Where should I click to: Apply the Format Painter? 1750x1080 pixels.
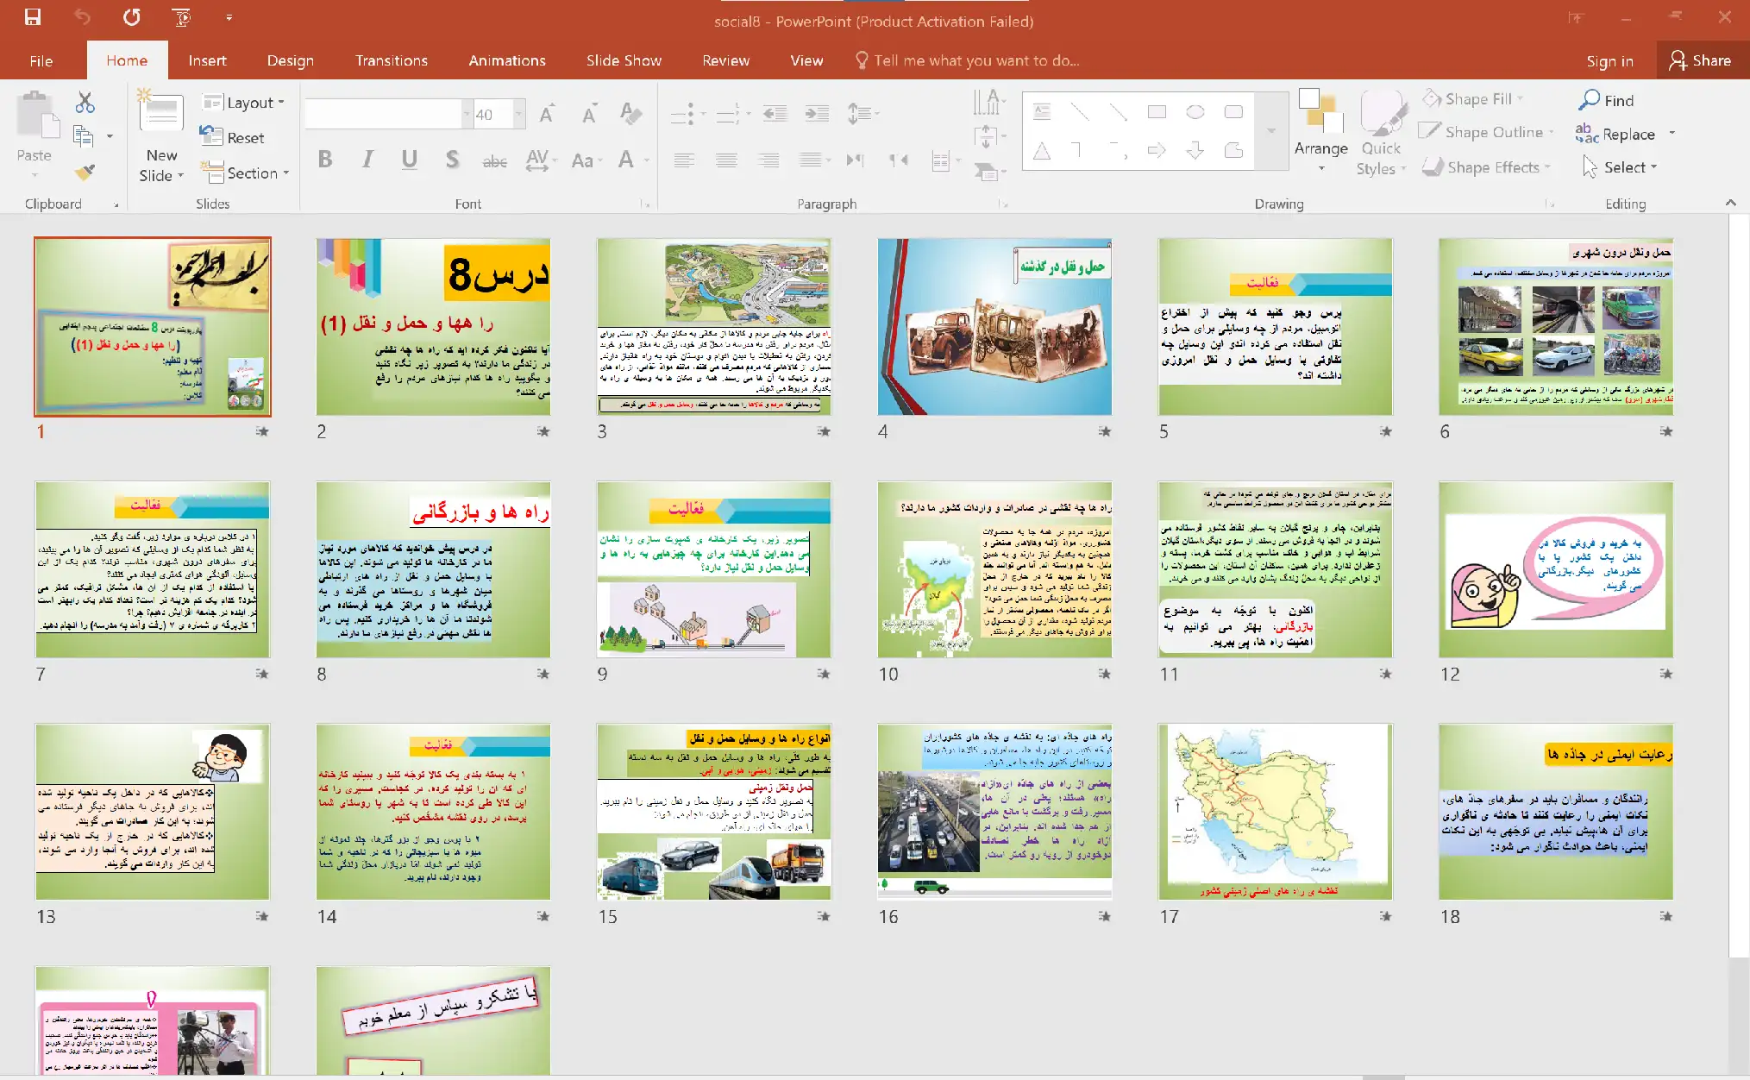click(x=84, y=172)
